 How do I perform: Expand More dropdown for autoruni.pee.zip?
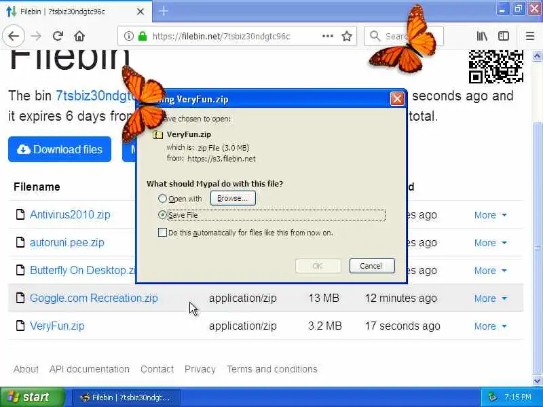coord(490,243)
